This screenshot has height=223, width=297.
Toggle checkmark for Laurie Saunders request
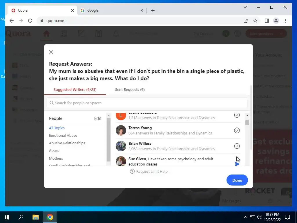[x=237, y=115]
